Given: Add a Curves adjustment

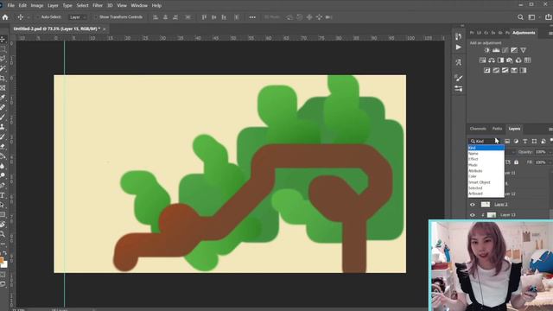Looking at the screenshot, I should click(505, 50).
